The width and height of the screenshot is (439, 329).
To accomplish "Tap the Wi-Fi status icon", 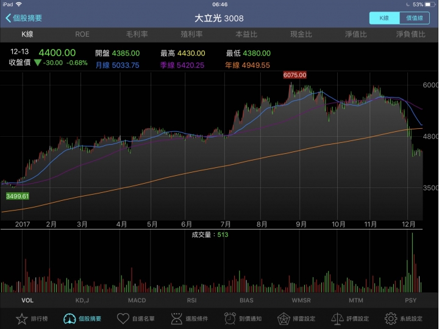I will pos(19,4).
